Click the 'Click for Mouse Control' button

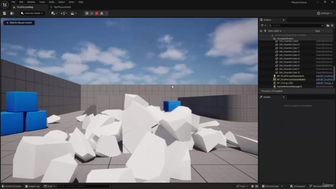tap(19, 23)
